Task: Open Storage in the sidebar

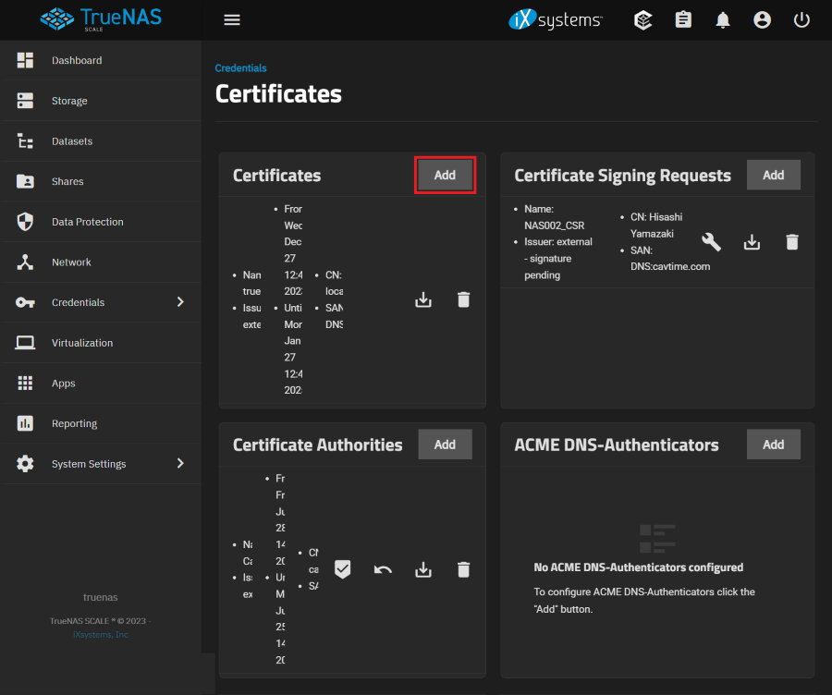Action: (x=69, y=101)
